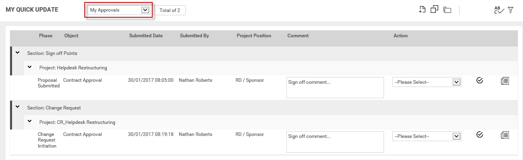Click comment field for Change Request Initiation row
Screen dimensions: 523x160
(x=335, y=142)
